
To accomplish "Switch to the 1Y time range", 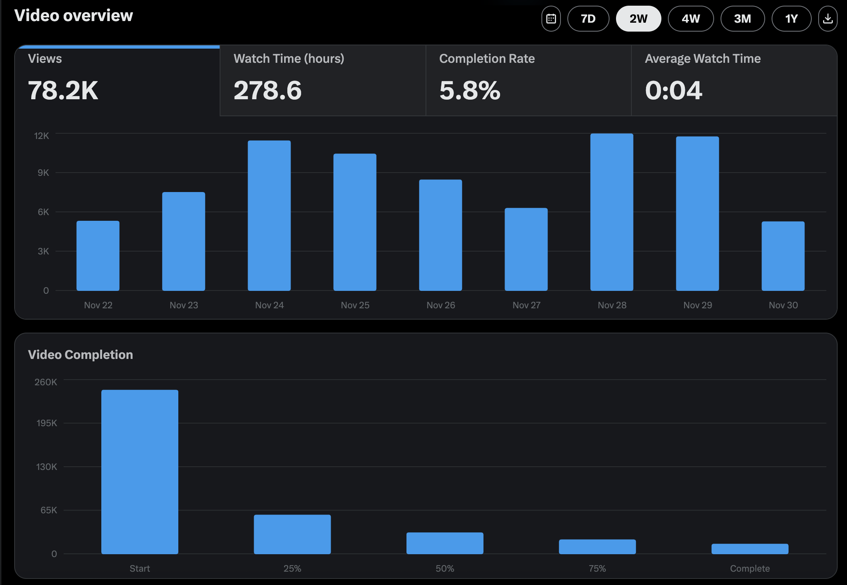I will [791, 19].
